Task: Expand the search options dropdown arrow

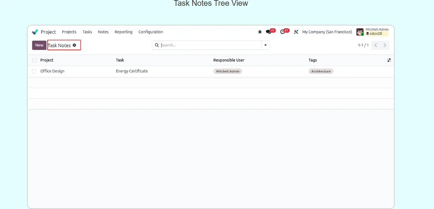Action: click(265, 45)
